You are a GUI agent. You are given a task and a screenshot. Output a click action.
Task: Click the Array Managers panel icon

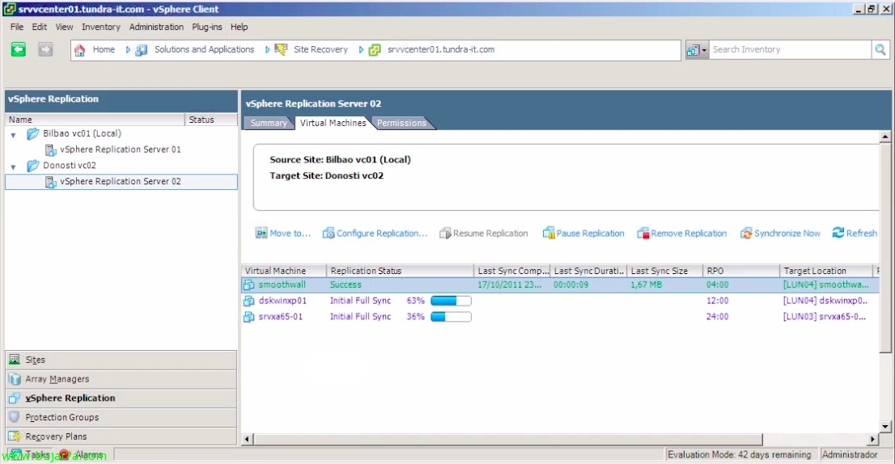(15, 379)
